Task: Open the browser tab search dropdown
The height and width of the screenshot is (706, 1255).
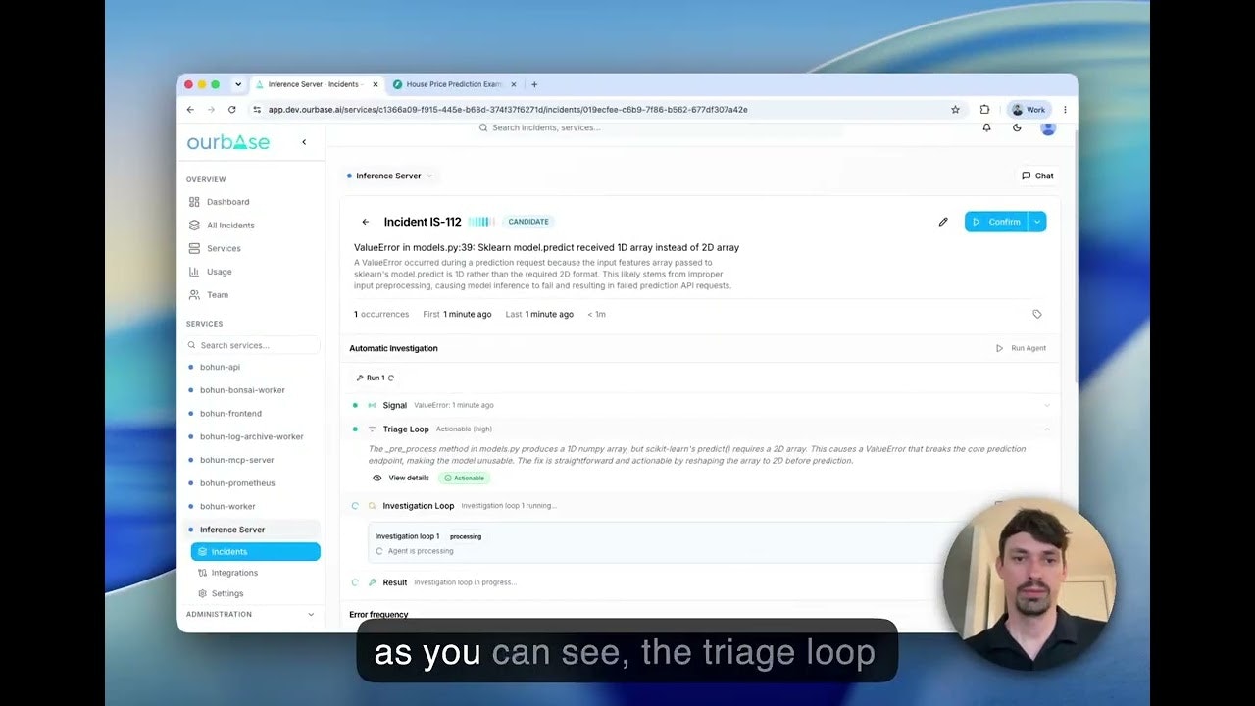Action: pyautogui.click(x=237, y=84)
